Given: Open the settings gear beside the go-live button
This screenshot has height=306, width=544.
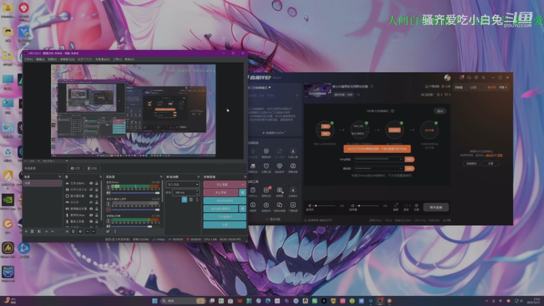Looking at the screenshot, I should point(416,207).
